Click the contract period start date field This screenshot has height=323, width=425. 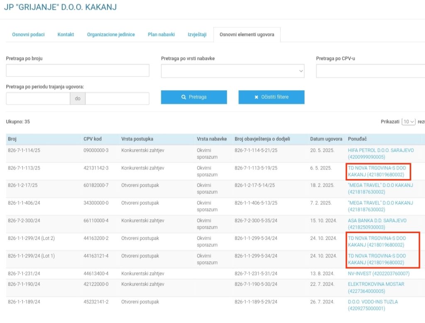[38, 99]
